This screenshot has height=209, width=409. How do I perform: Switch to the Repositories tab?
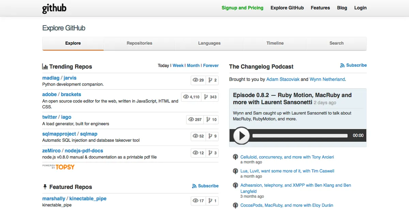pos(139,43)
